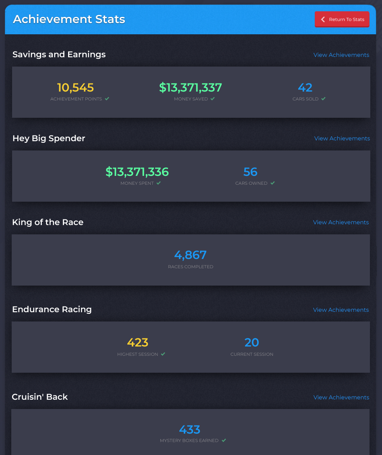
Task: Open View Achievements for Endurance Racing
Action: [x=341, y=310]
